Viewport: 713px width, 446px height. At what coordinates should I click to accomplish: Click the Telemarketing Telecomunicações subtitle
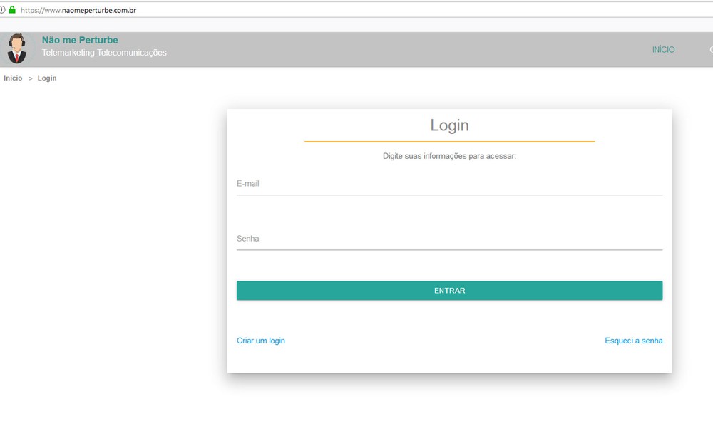[x=104, y=53]
